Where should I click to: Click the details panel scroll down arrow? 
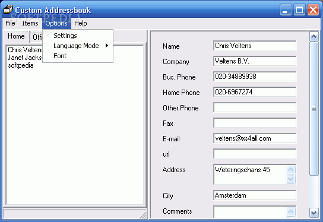click(313, 213)
